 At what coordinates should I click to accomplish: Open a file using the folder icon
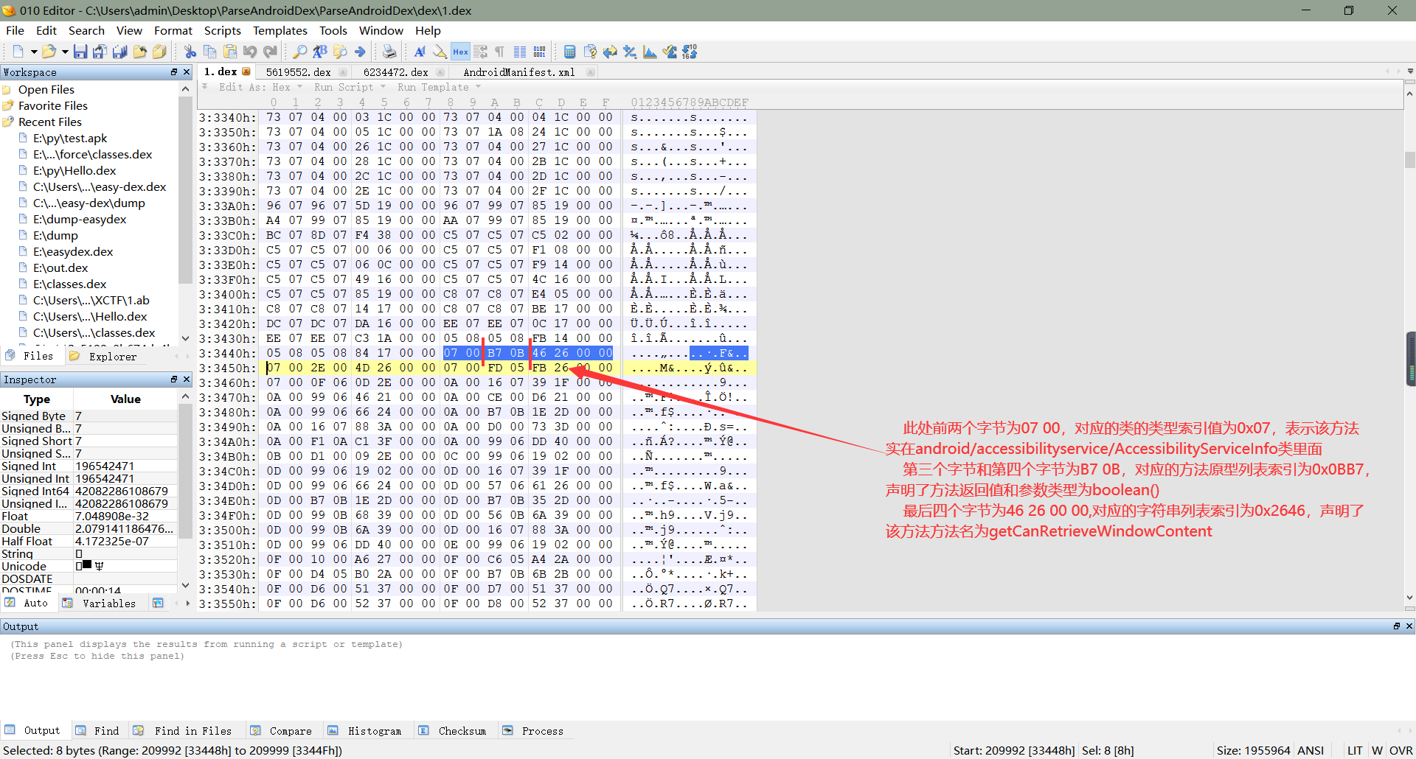pyautogui.click(x=49, y=52)
